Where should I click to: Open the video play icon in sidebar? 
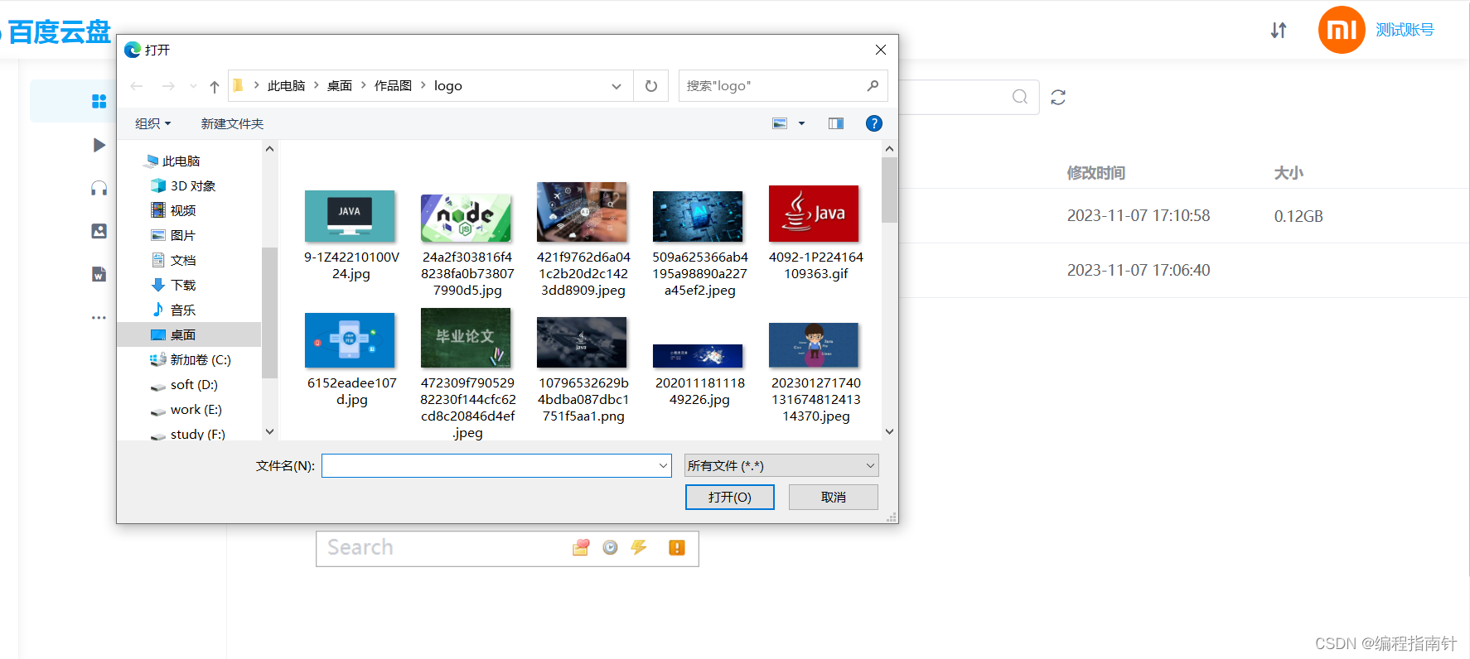pyautogui.click(x=99, y=146)
